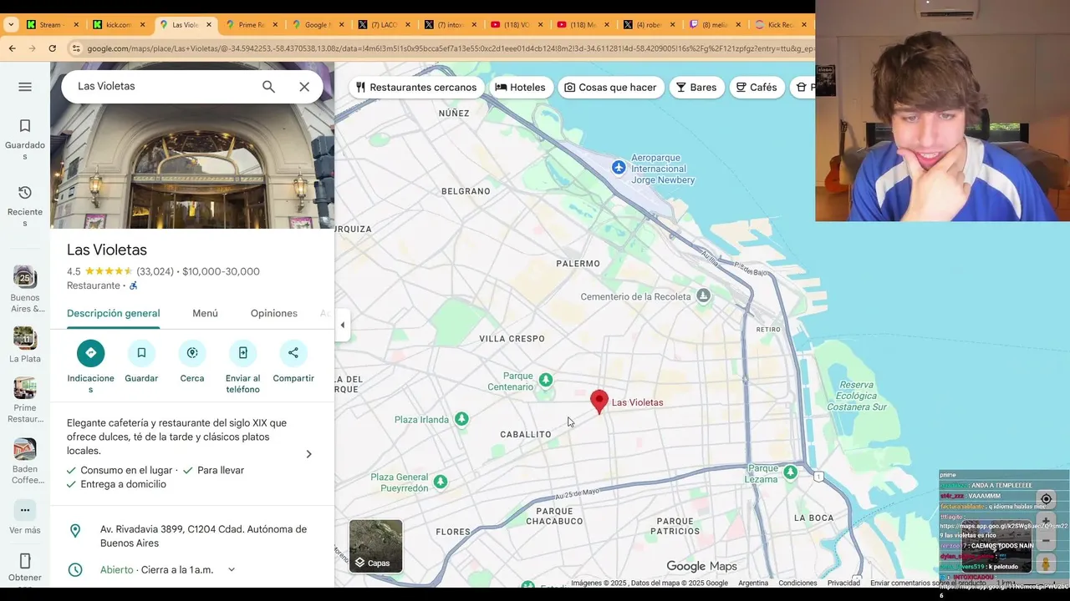This screenshot has height=601, width=1070.
Task: Expand the description details chevron
Action: 308,454
